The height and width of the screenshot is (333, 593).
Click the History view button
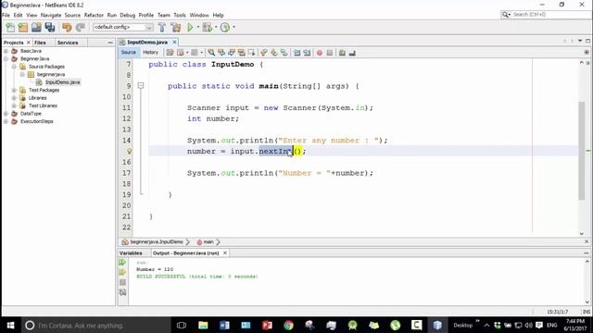[150, 53]
